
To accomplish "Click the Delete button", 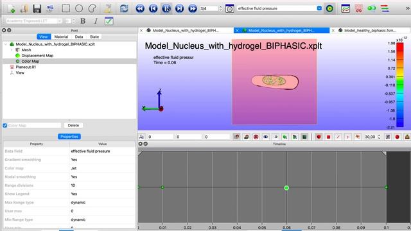I will (x=73, y=126).
